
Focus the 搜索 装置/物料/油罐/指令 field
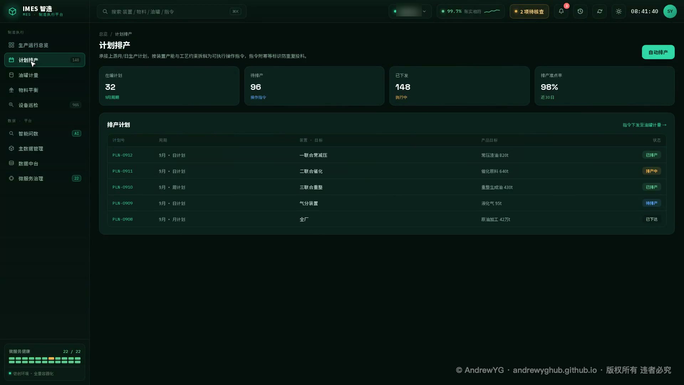click(x=171, y=11)
